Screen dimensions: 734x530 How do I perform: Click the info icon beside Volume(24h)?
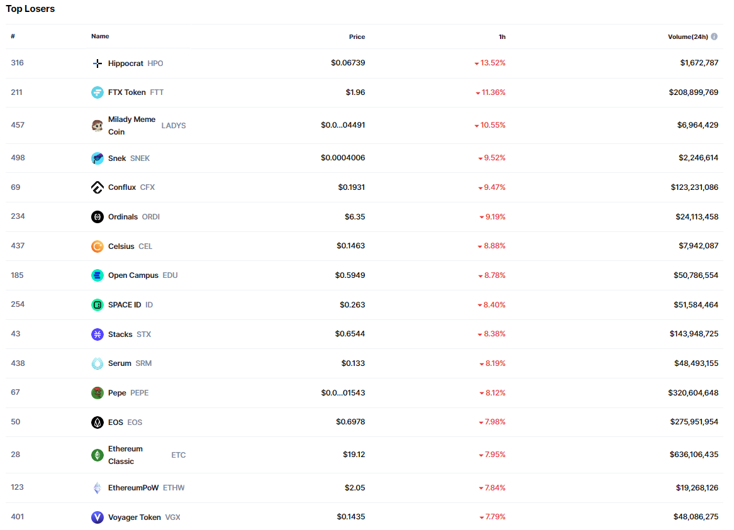[714, 36]
